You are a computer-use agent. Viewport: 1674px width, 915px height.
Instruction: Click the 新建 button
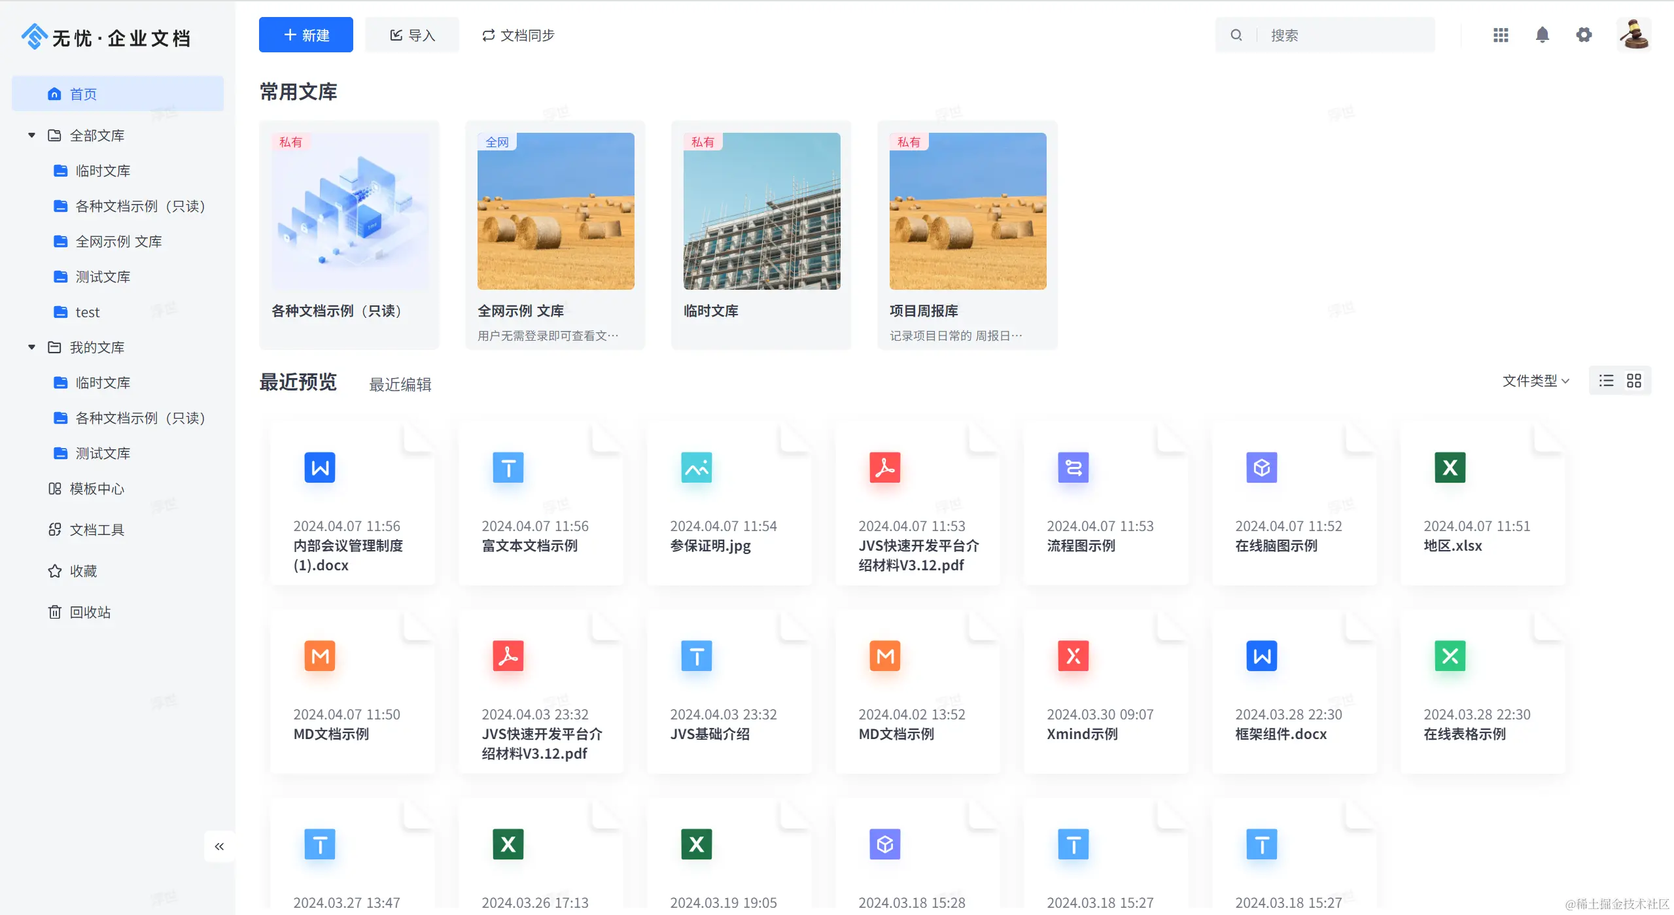click(306, 35)
